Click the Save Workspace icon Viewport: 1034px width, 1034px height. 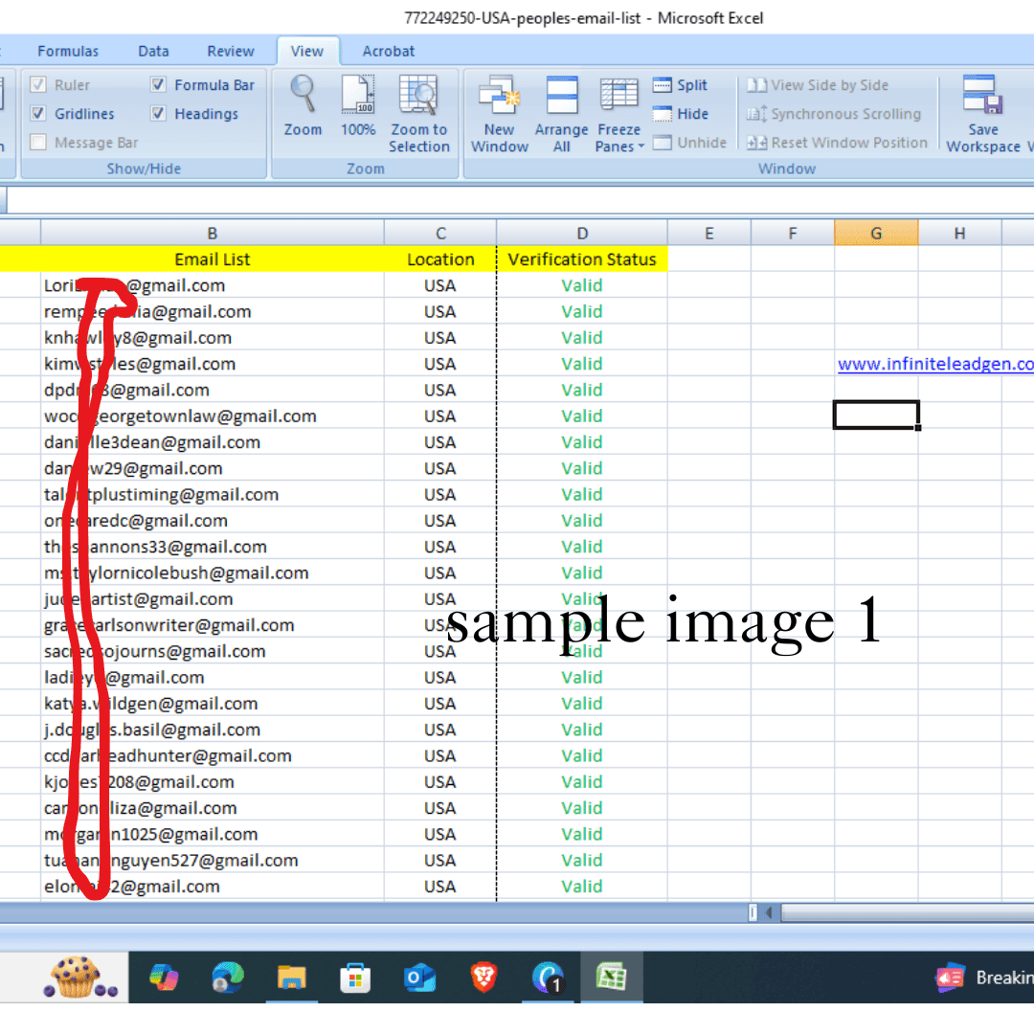tap(982, 98)
